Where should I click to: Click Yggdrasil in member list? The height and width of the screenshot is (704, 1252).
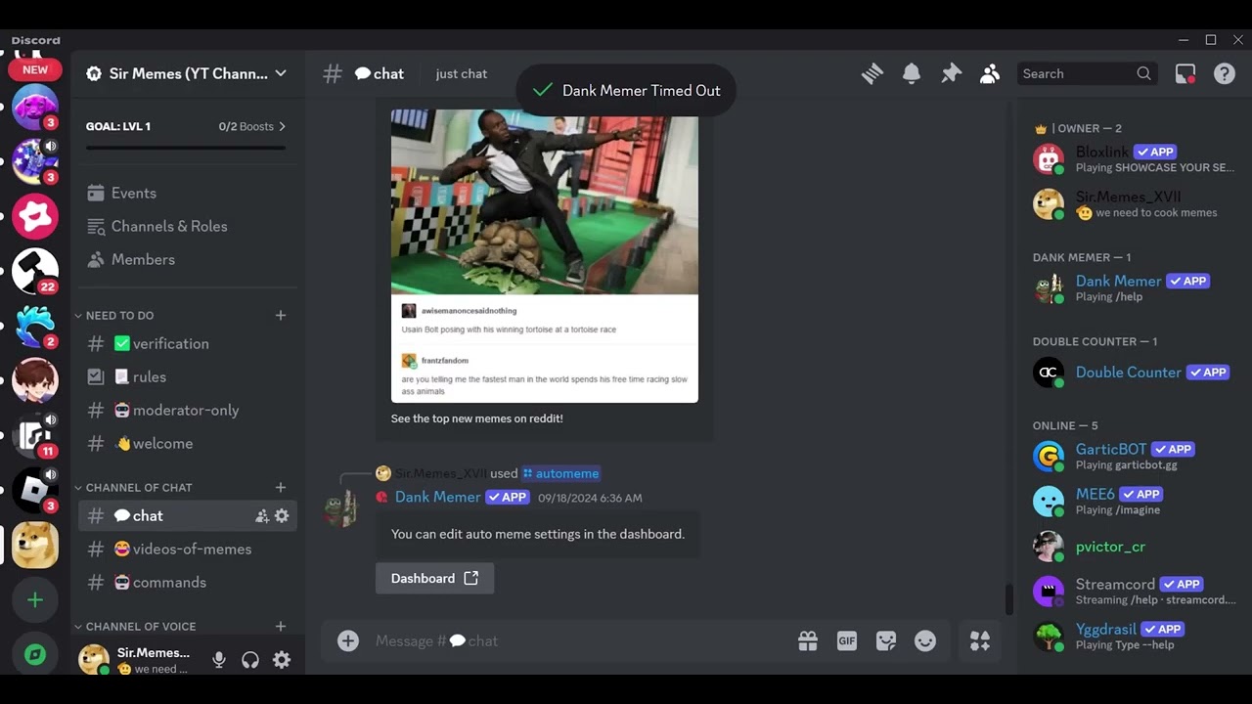1135,636
